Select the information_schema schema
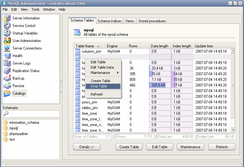 (x=24, y=123)
